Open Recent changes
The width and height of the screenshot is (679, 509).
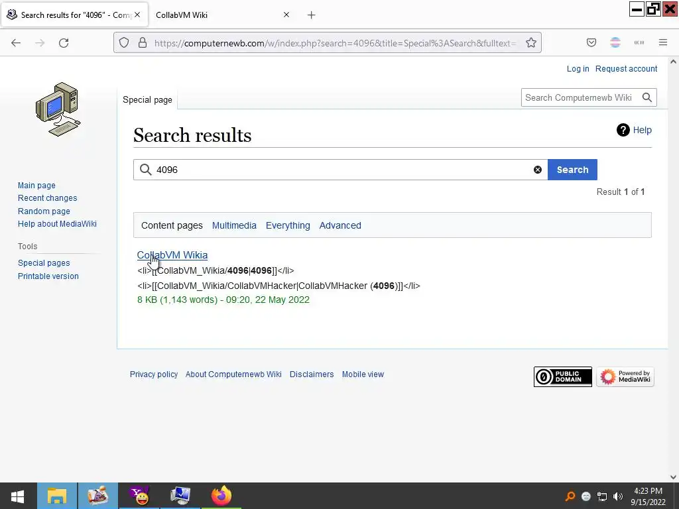(x=48, y=198)
